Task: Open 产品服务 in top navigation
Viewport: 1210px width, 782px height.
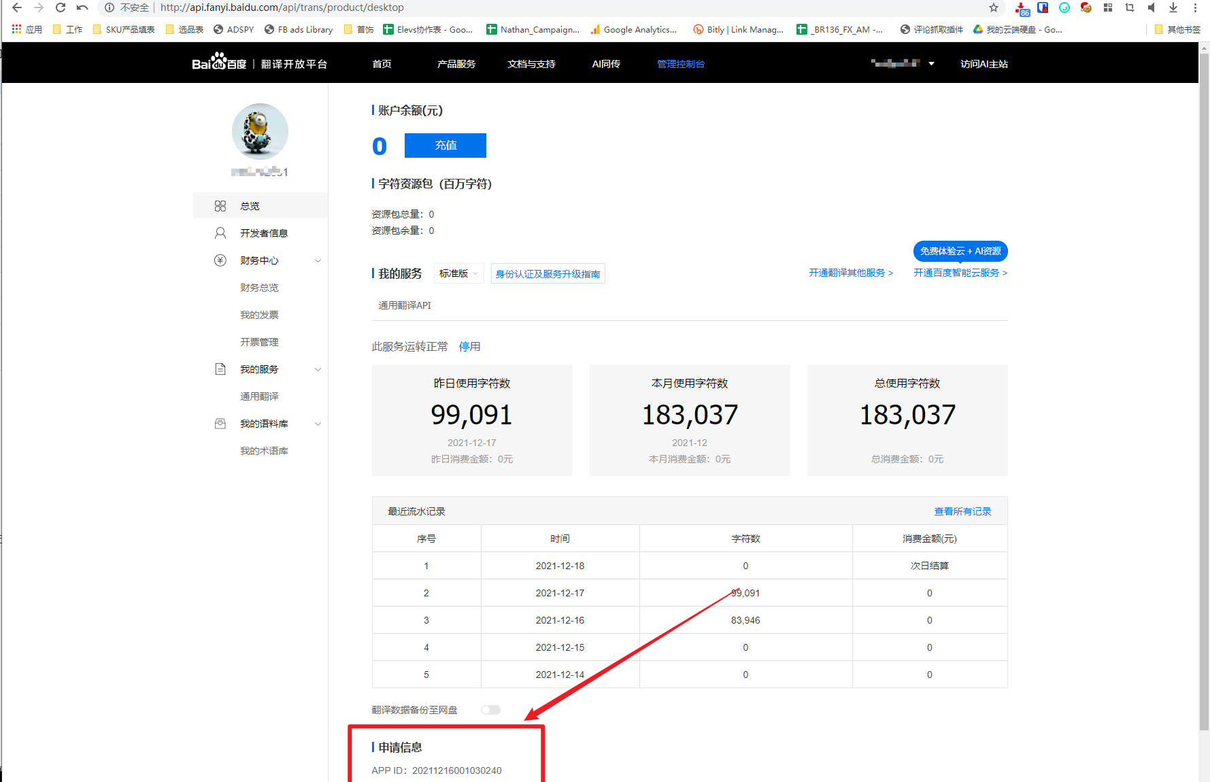Action: [456, 64]
